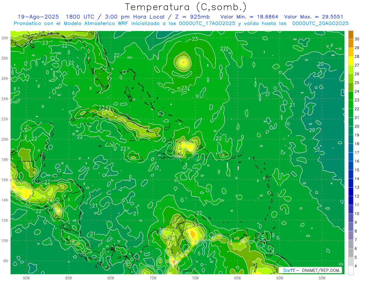This screenshot has width=365, height=282.
Task: Click the '60W' longitude axis label
Action: pos(280,278)
